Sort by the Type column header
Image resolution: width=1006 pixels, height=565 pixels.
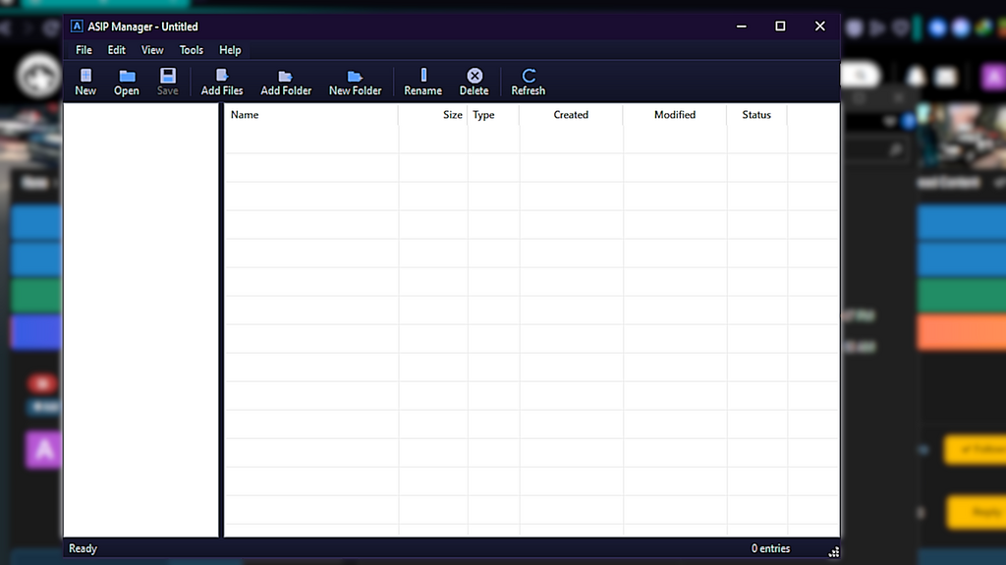[493, 115]
